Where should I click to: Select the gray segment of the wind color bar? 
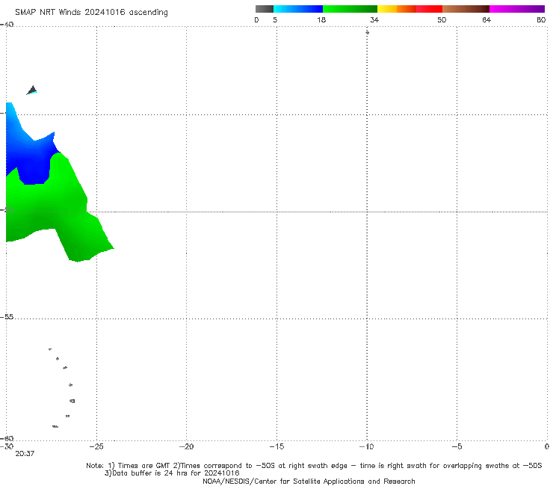264,9
